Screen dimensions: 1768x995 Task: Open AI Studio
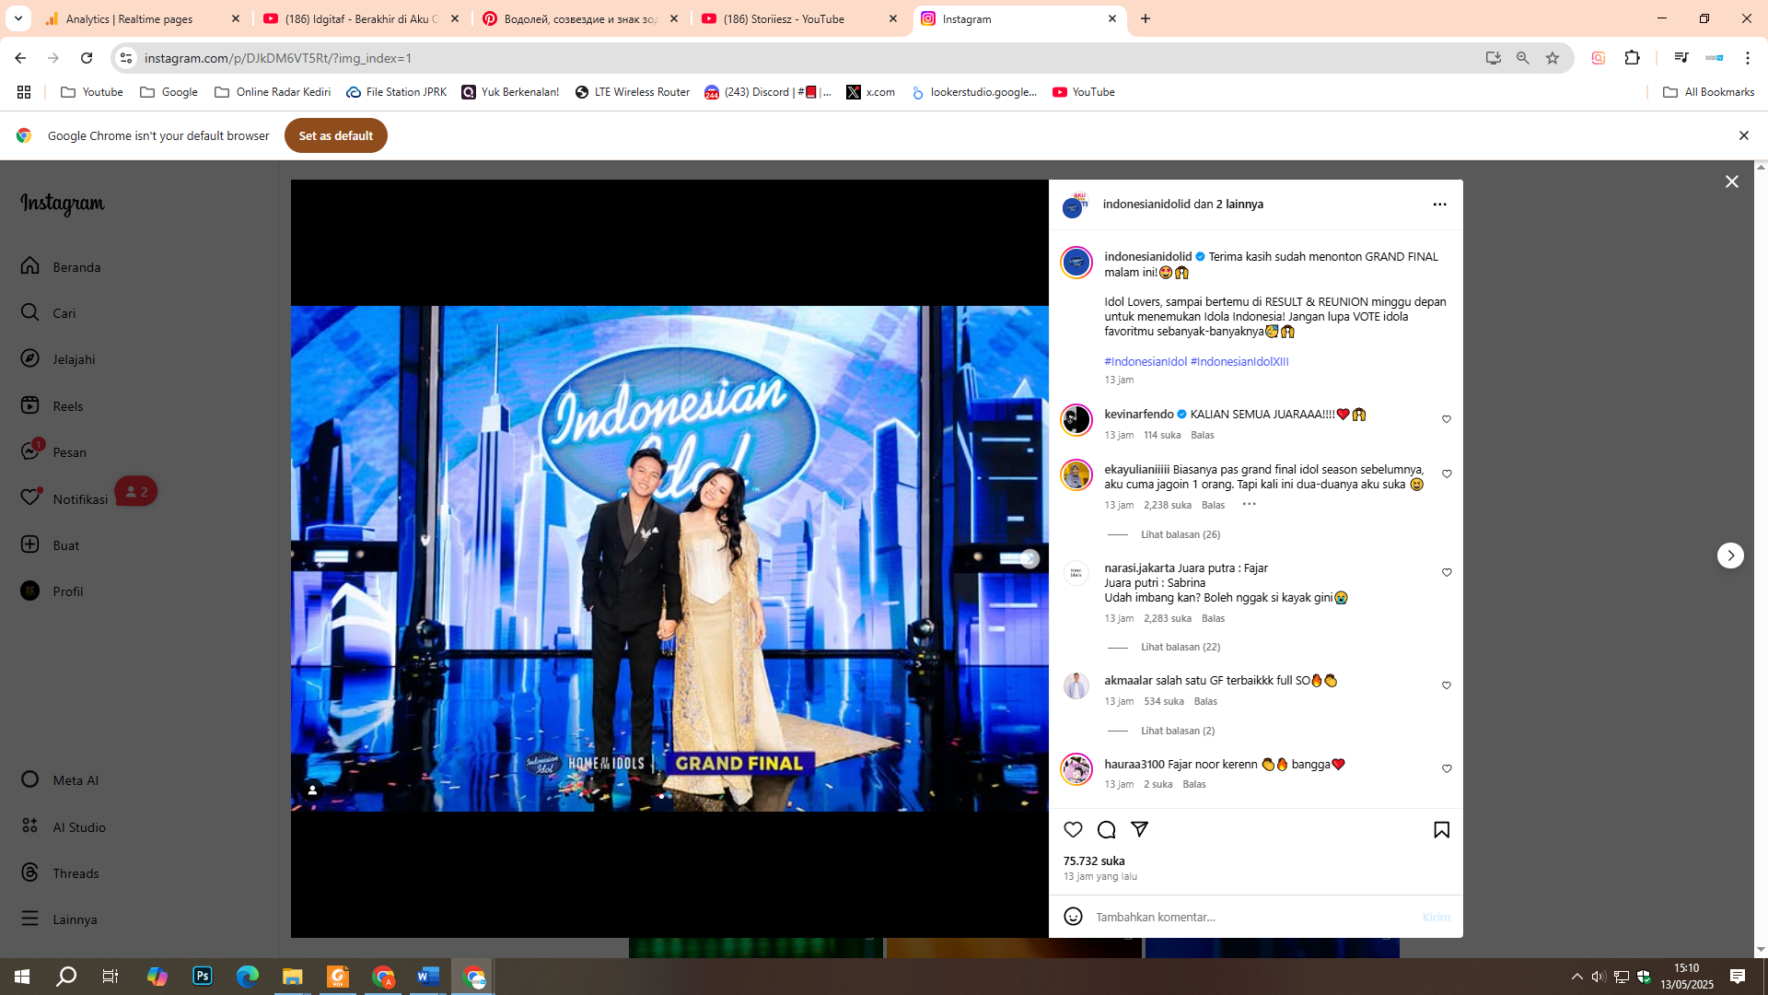pyautogui.click(x=64, y=827)
